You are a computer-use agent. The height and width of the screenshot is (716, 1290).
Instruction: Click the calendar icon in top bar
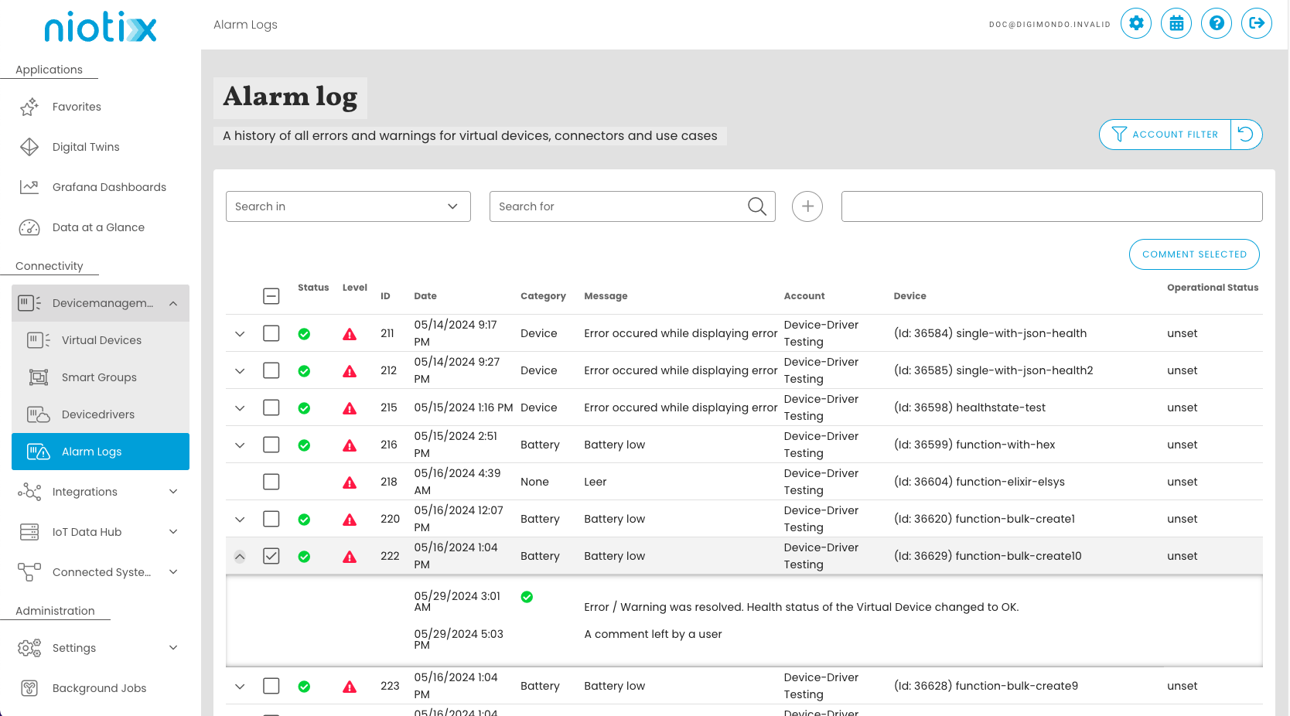point(1176,23)
